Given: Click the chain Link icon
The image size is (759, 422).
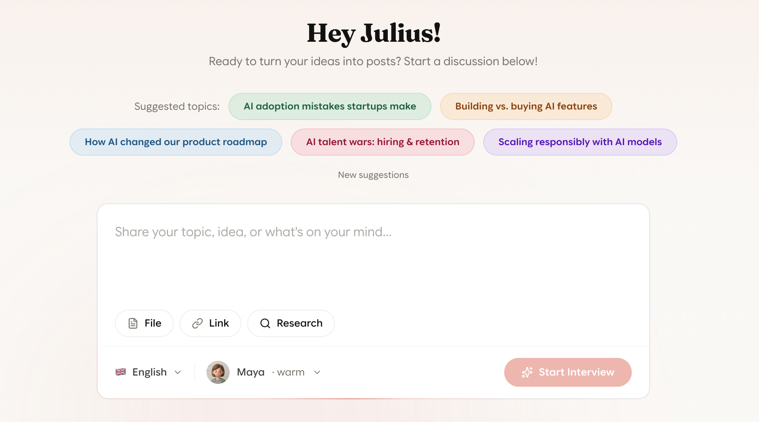Looking at the screenshot, I should (197, 323).
